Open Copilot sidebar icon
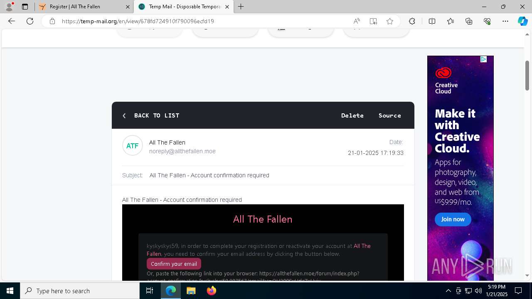Screen dimensions: 532x299 pos(522,21)
